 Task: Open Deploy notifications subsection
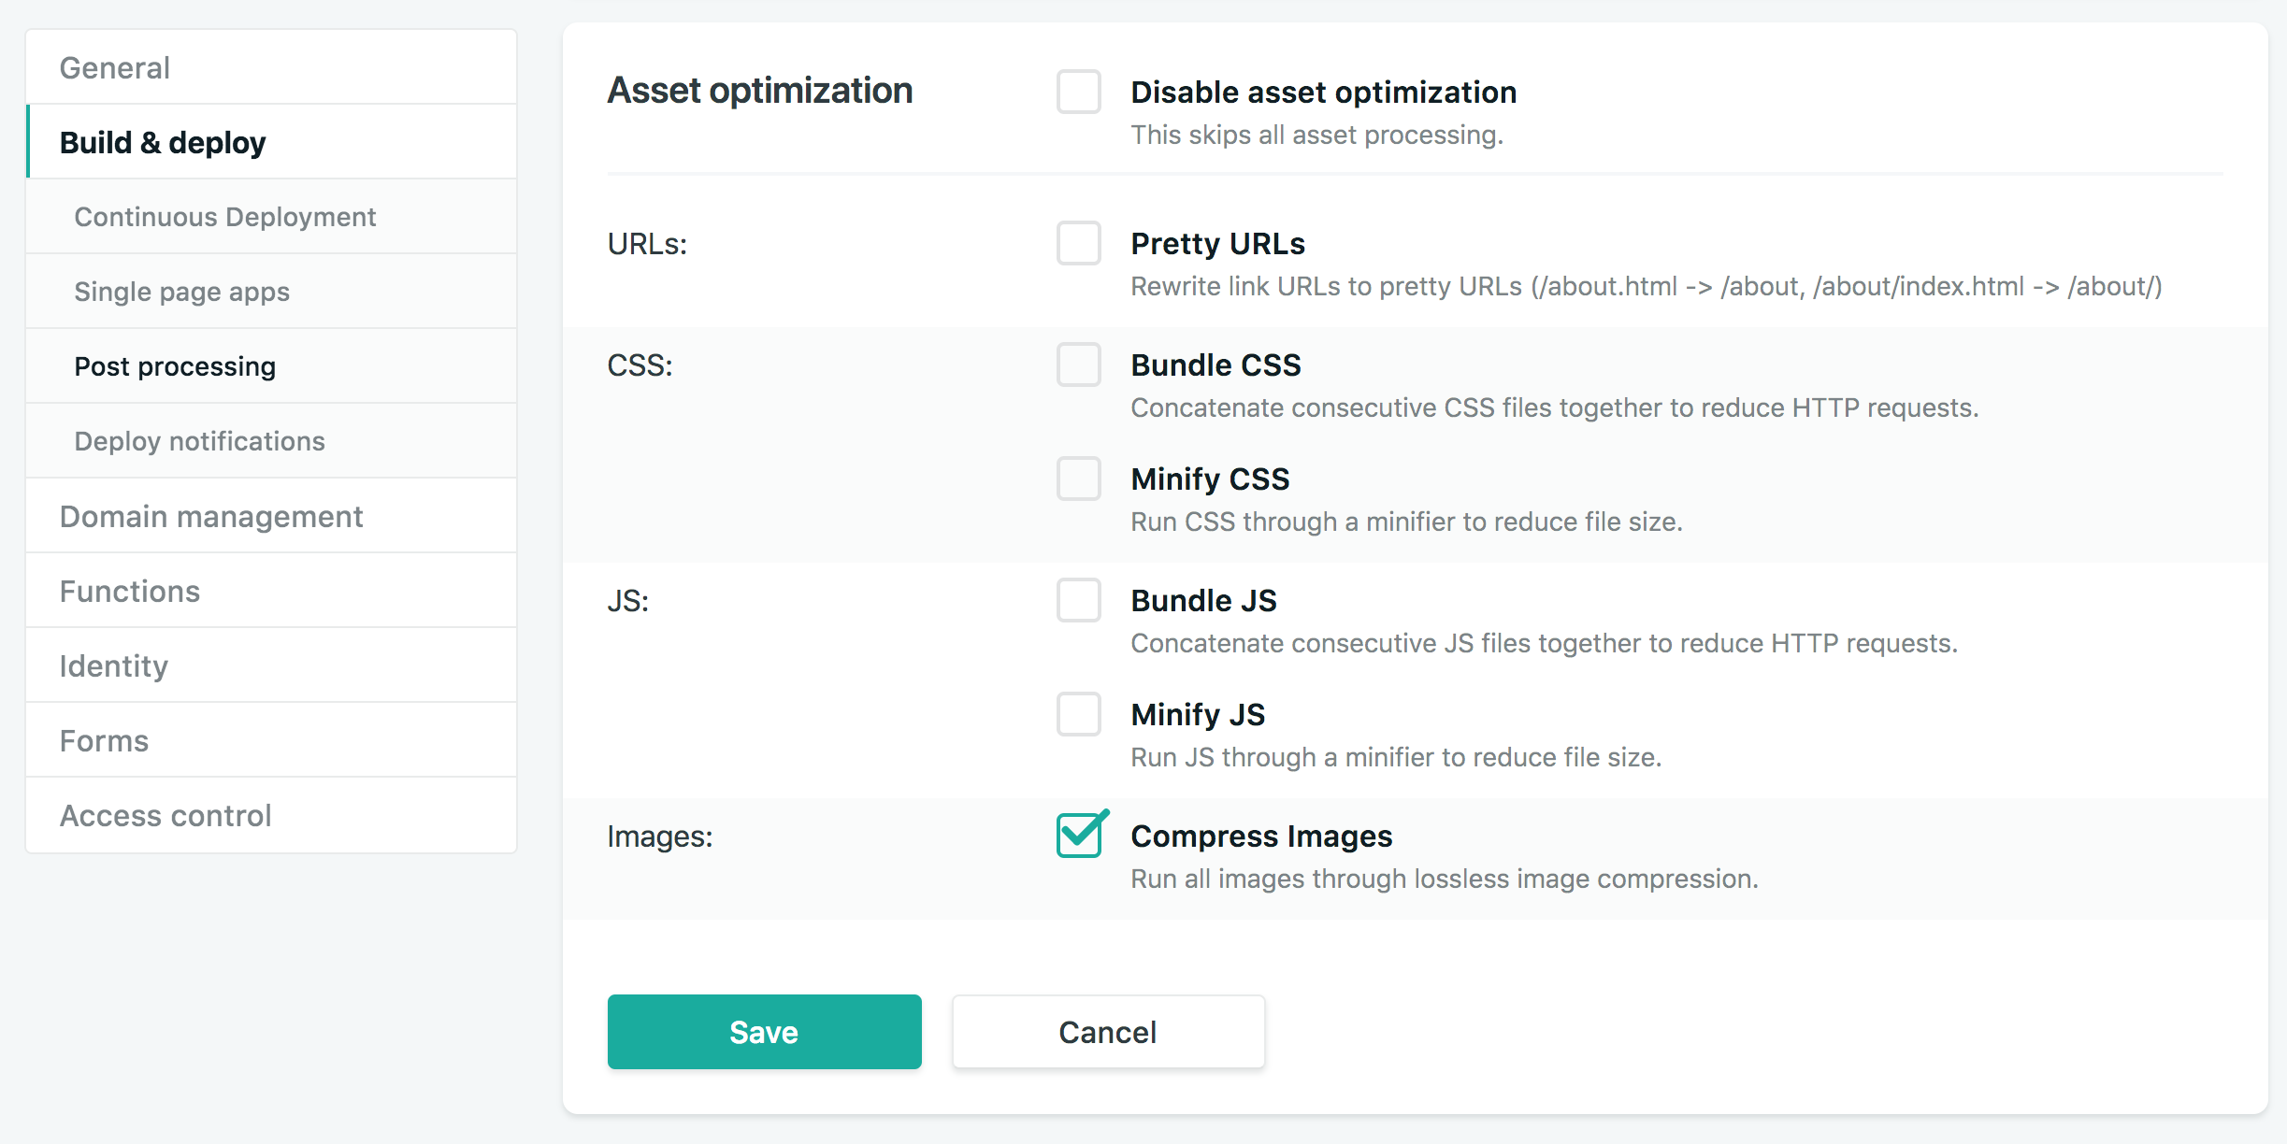pyautogui.click(x=199, y=441)
